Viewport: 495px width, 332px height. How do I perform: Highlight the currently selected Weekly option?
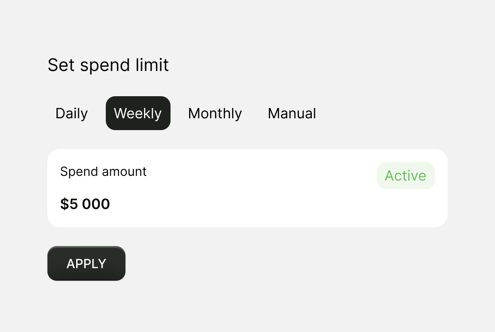pos(138,113)
